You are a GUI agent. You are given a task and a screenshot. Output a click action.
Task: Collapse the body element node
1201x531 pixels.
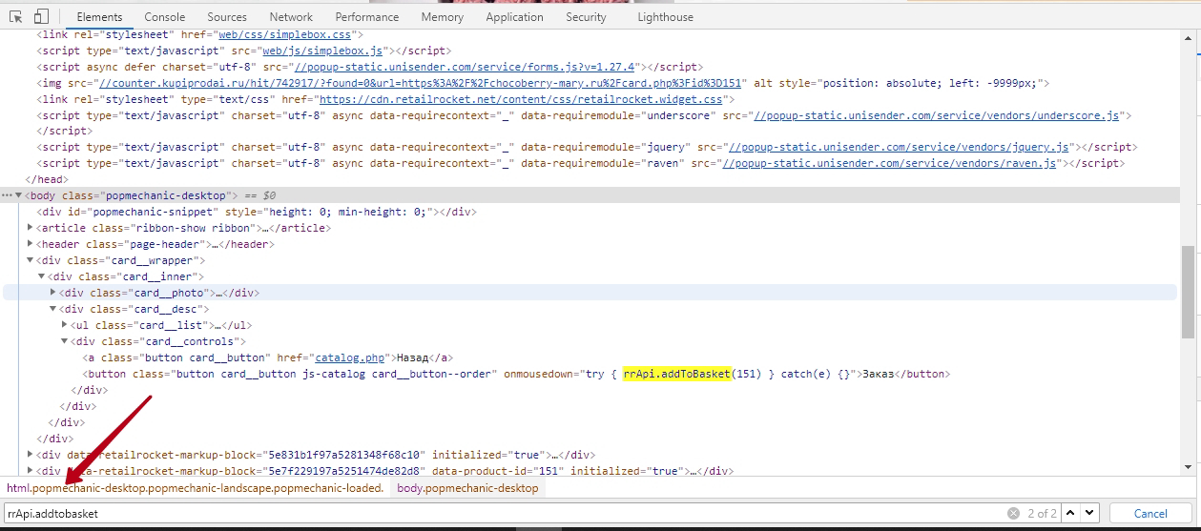[19, 195]
